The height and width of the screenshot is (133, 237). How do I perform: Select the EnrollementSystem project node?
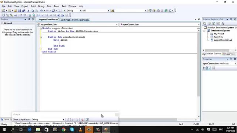tap(220, 31)
